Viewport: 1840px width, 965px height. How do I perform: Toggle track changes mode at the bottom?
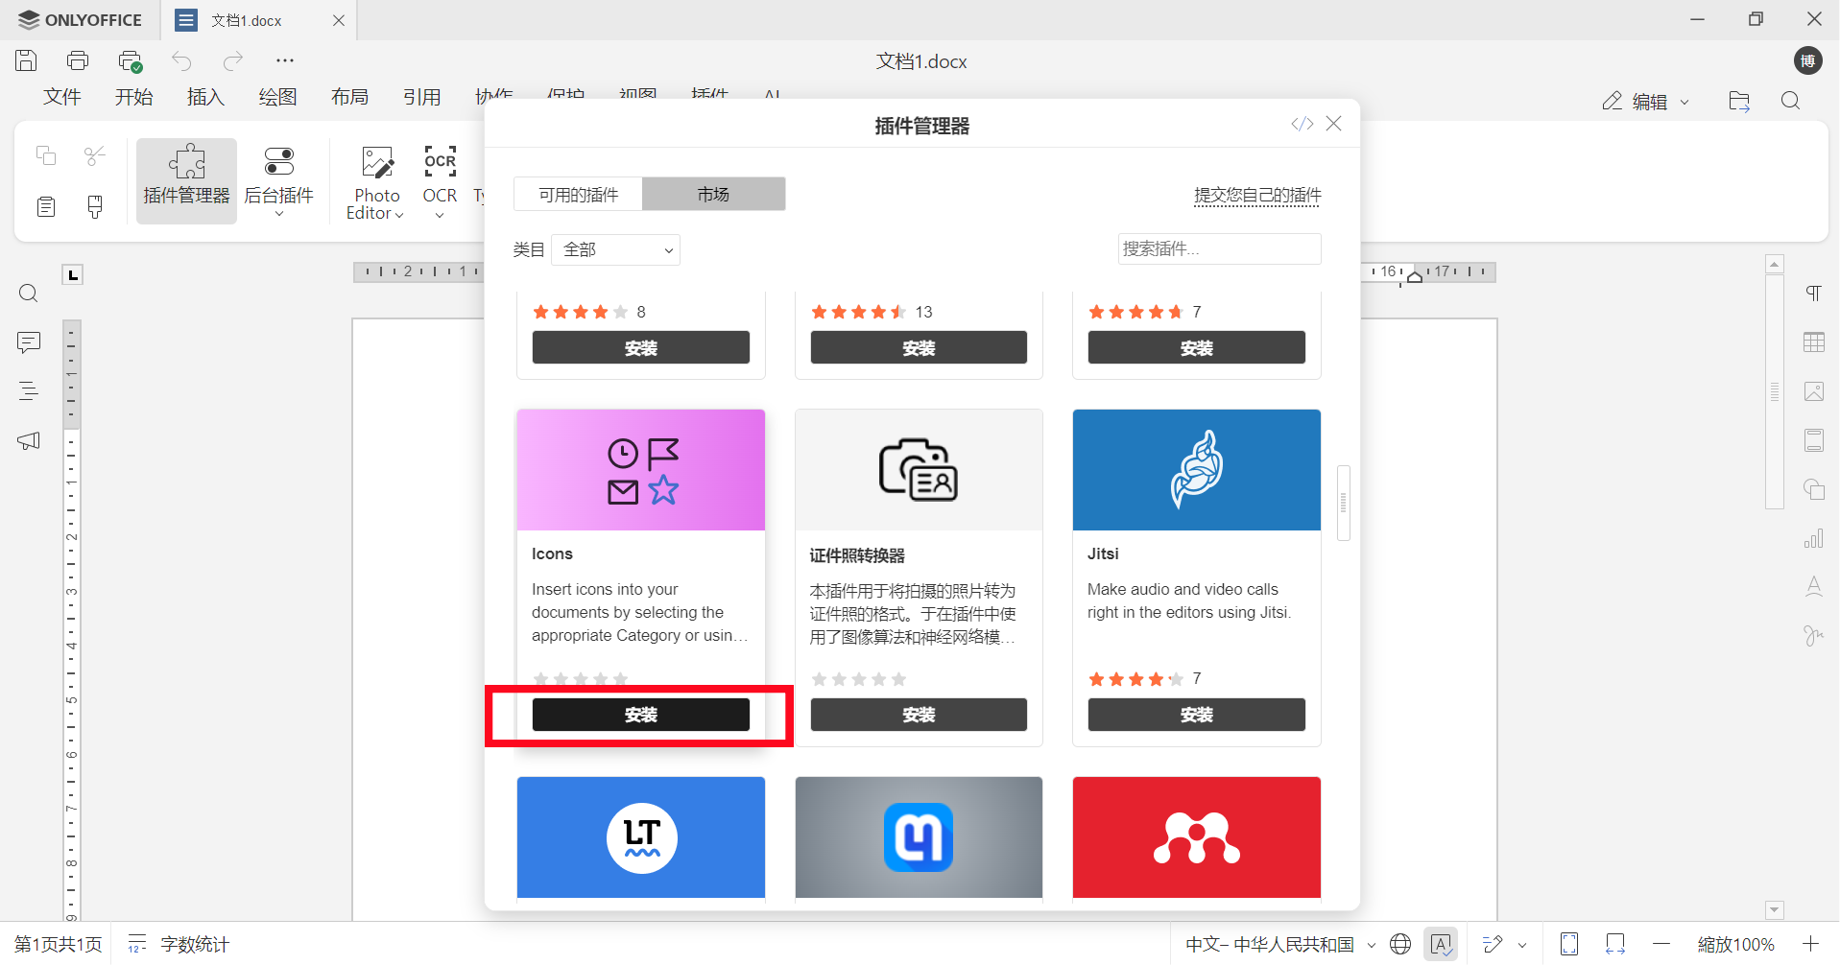click(1492, 944)
